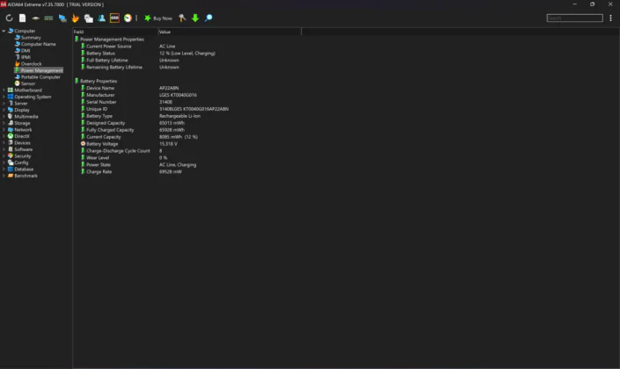Select Portable Computer in the tree

tap(40, 77)
